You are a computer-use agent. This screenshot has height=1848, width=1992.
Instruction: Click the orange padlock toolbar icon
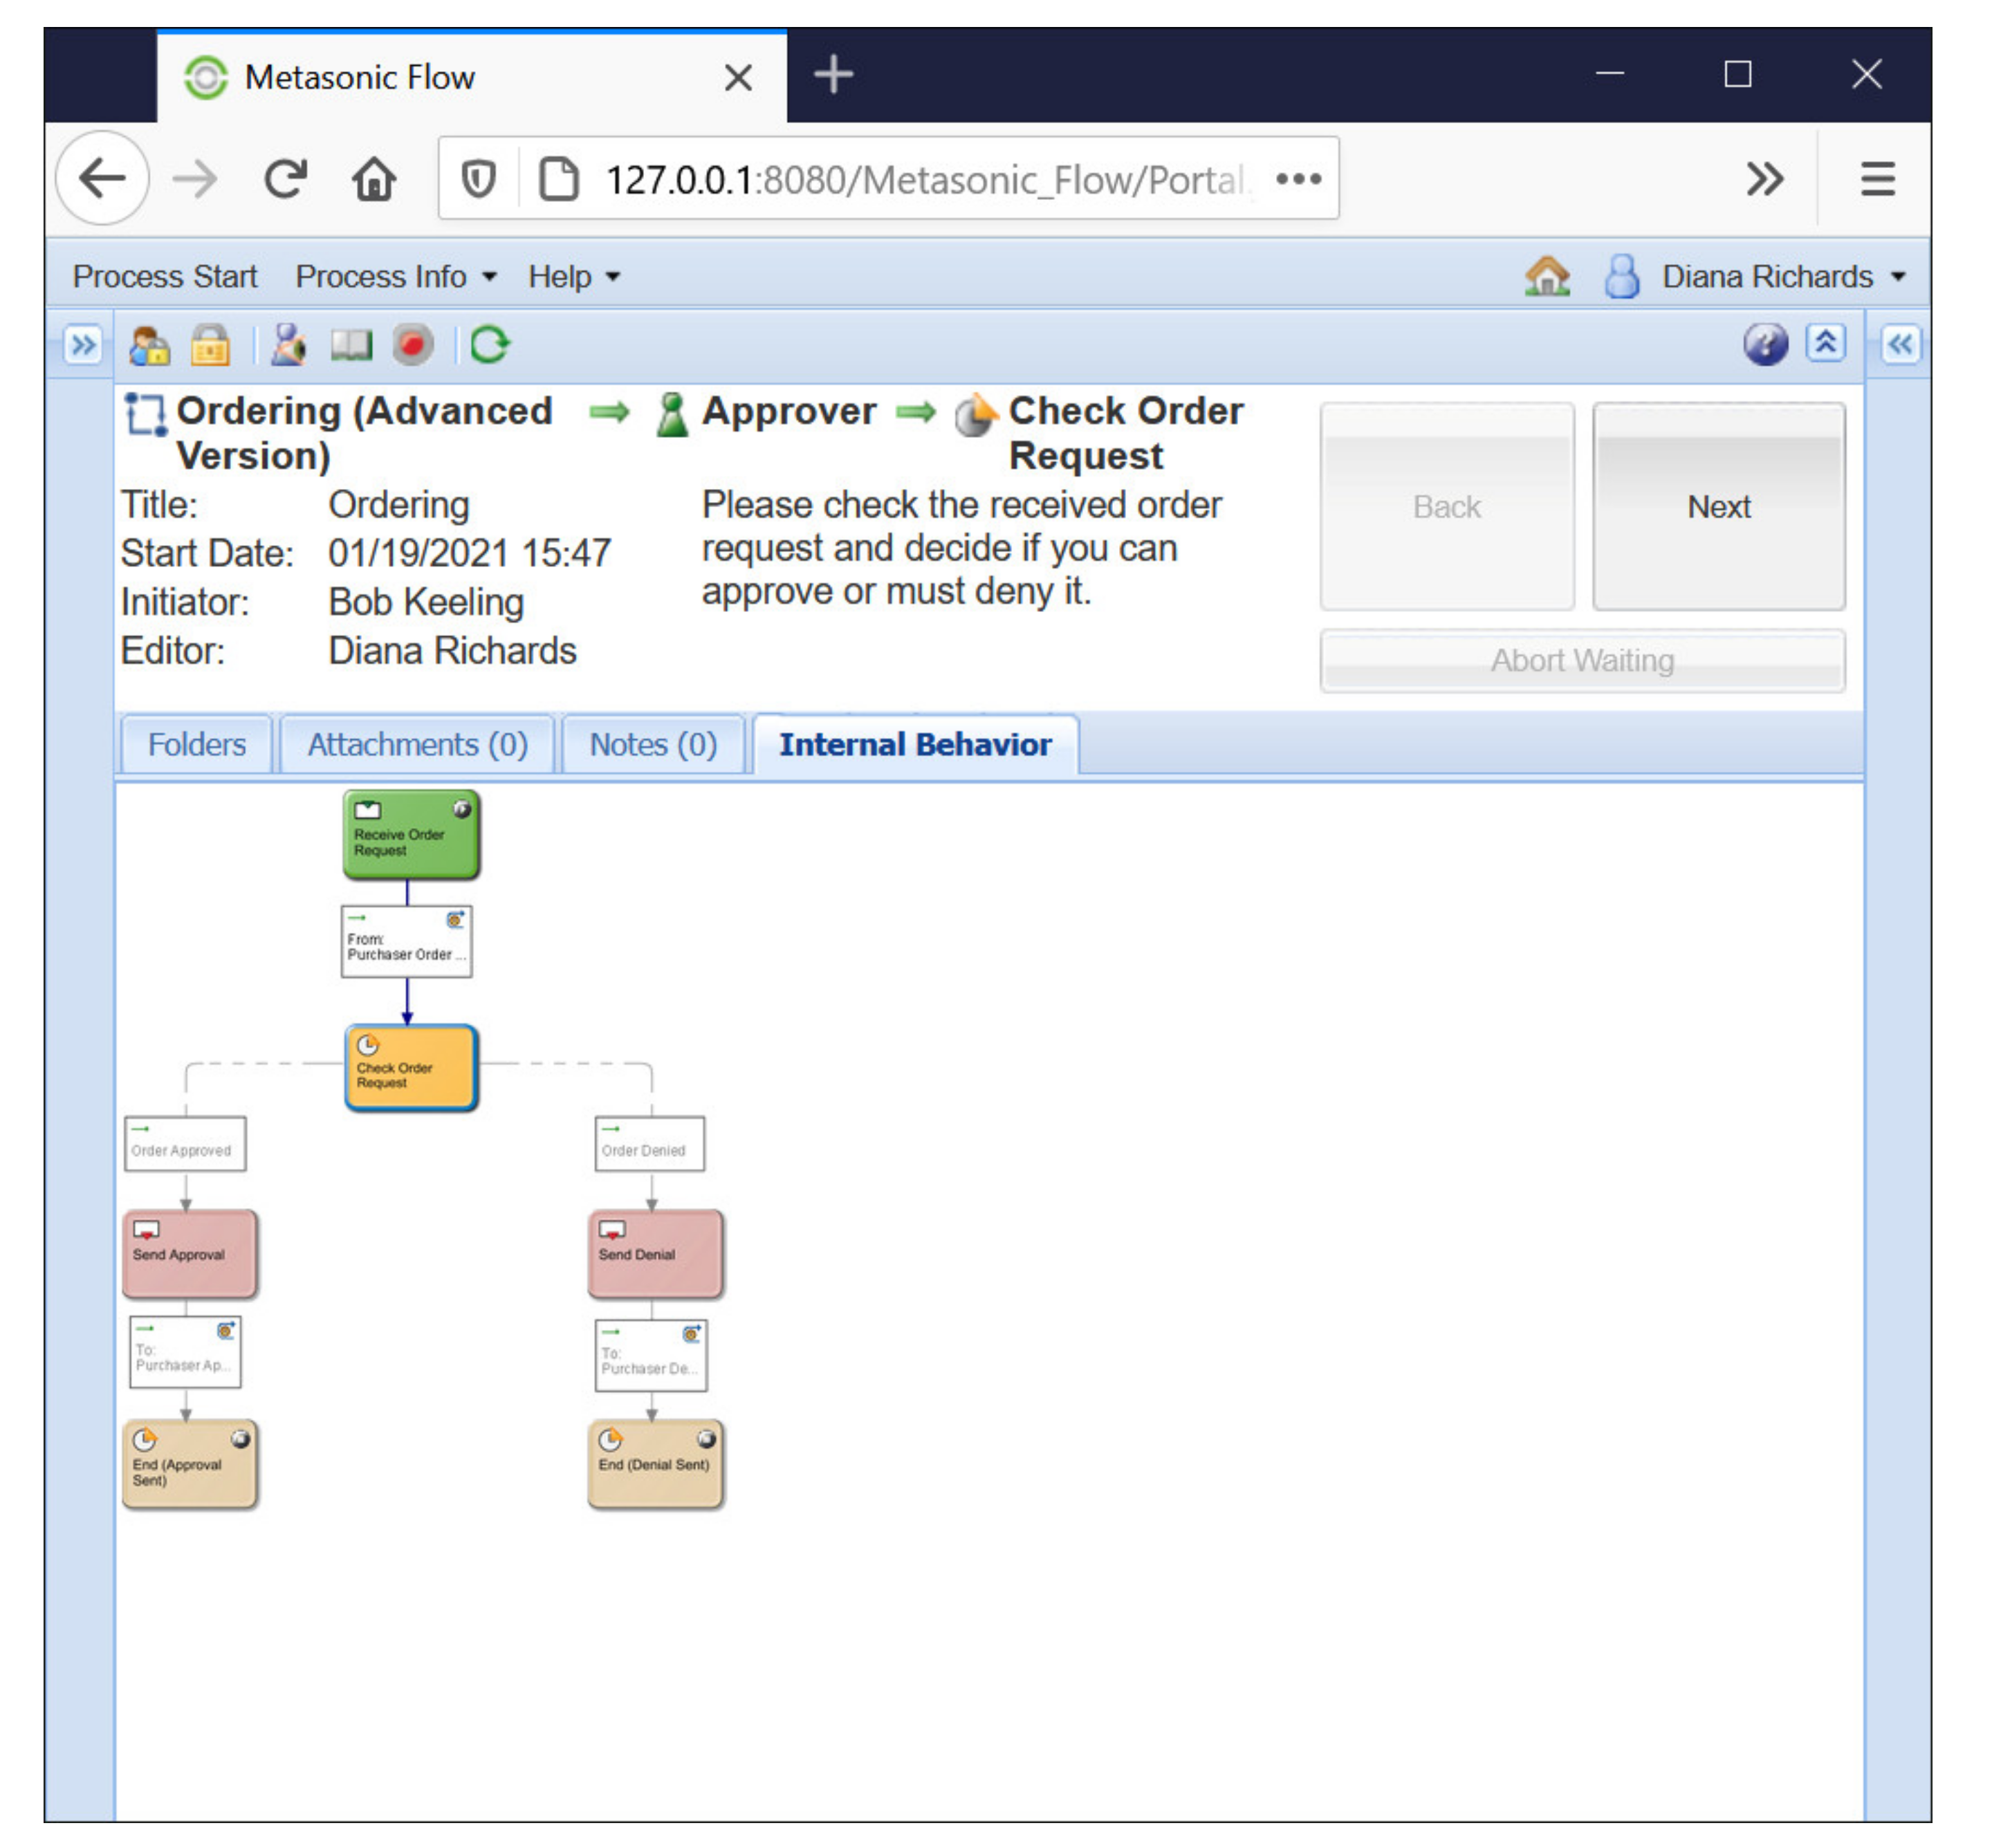coord(210,346)
